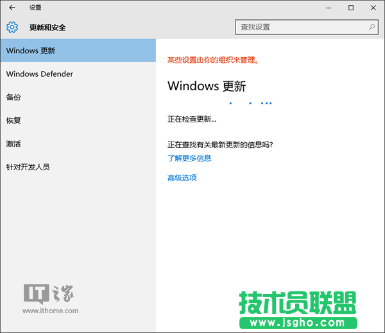Click the 正在查找有关最新更新的信息吗 text
Image resolution: width=385 pixels, height=333 pixels.
220,145
